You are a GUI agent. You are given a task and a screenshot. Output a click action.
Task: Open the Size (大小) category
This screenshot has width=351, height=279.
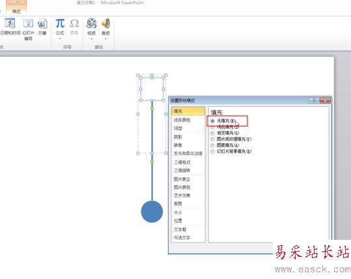188,213
